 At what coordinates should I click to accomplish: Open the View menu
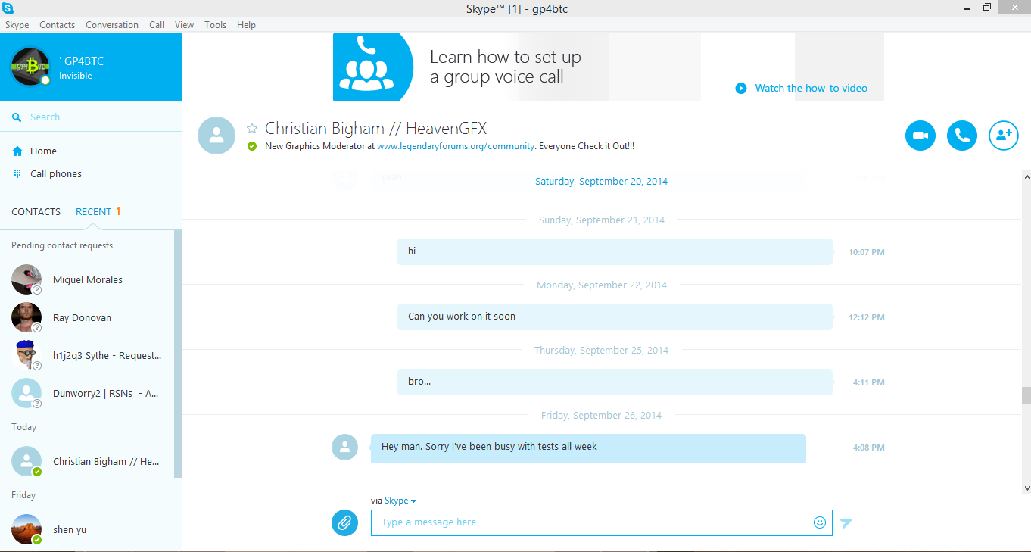185,25
